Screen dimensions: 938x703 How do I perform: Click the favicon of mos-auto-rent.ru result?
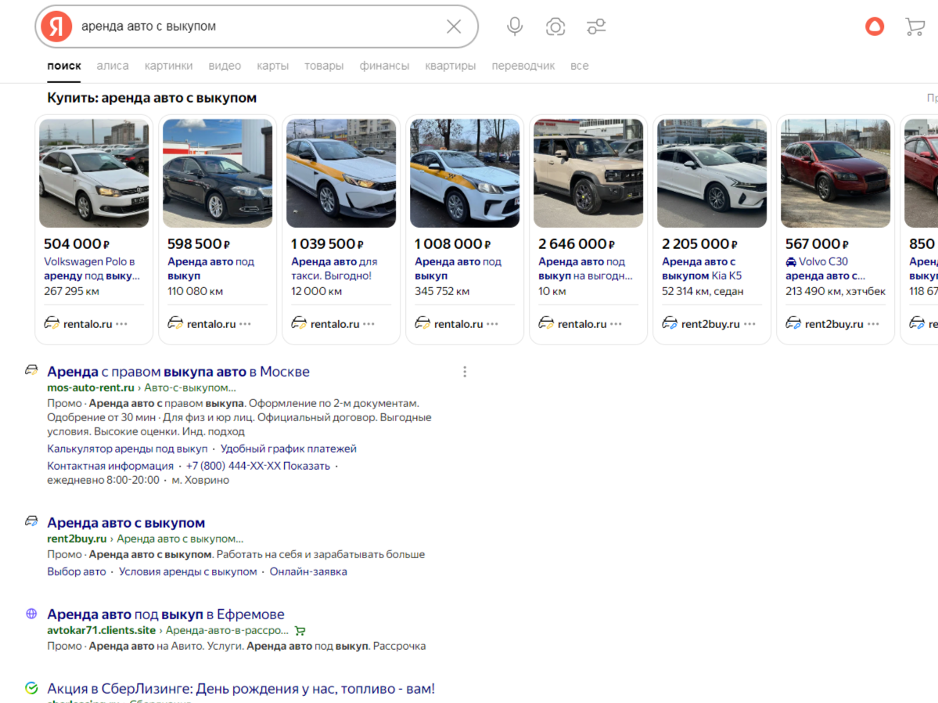click(x=31, y=370)
